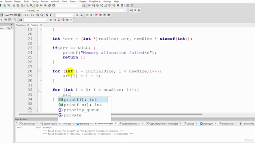The height and width of the screenshot is (143, 255).
Task: Collapse the fold marker at line 23
Action: (x=40, y=48)
